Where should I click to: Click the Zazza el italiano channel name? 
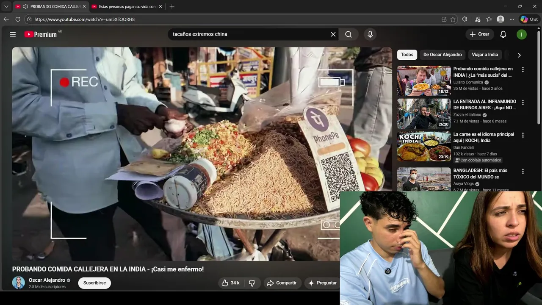click(467, 115)
